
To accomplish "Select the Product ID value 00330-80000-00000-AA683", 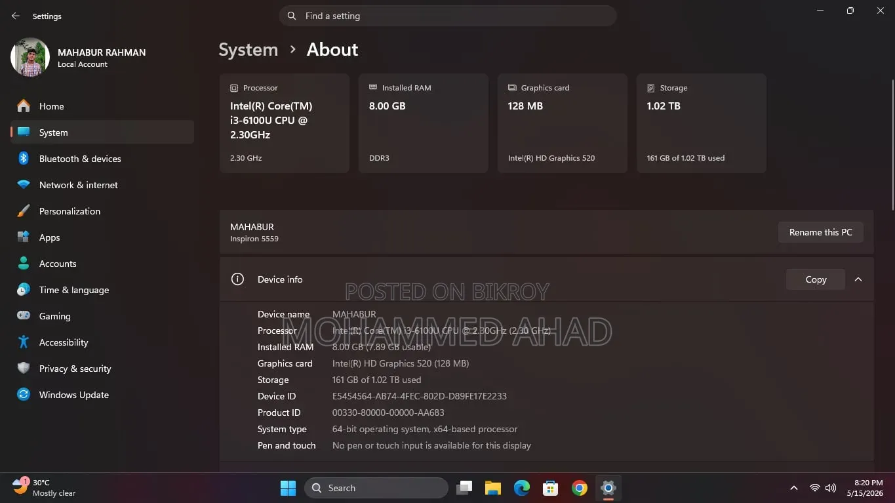I will coord(388,412).
